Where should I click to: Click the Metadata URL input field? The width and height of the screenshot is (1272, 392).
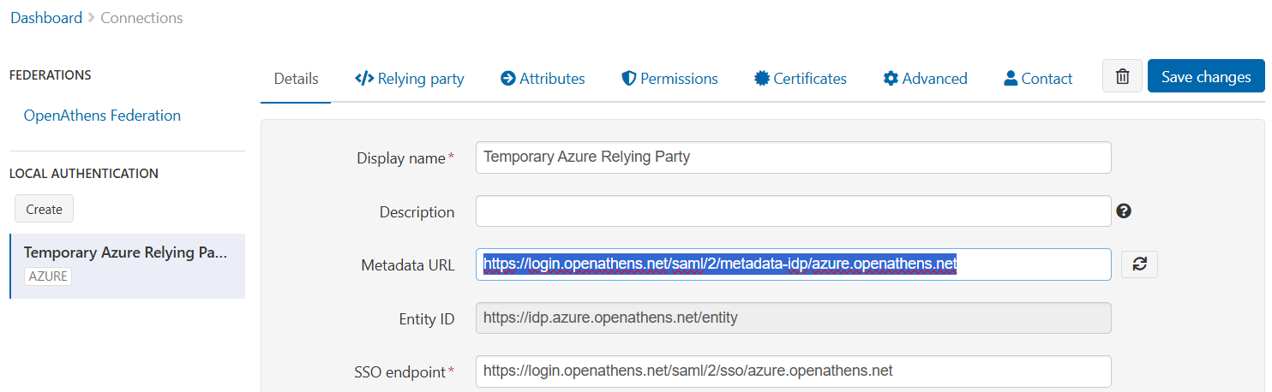(794, 264)
